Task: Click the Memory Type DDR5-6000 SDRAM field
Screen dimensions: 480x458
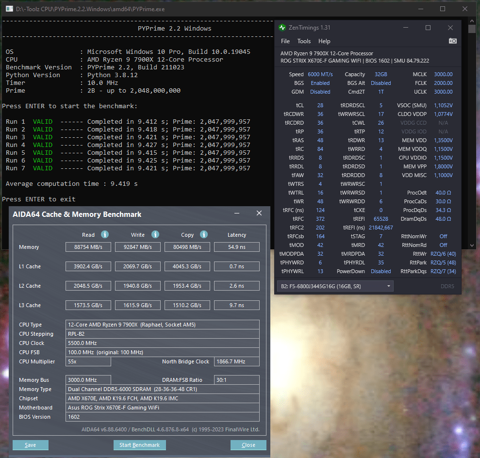Action: pyautogui.click(x=163, y=389)
